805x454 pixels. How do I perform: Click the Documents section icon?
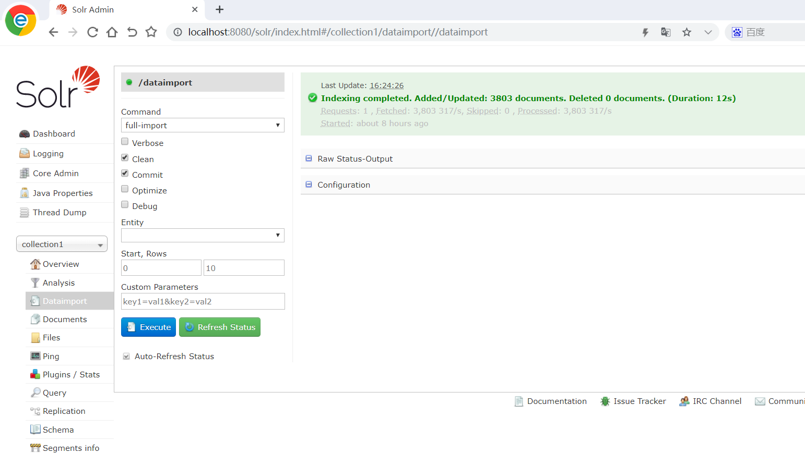tap(35, 319)
